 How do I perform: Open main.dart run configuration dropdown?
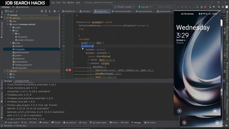click(145, 7)
